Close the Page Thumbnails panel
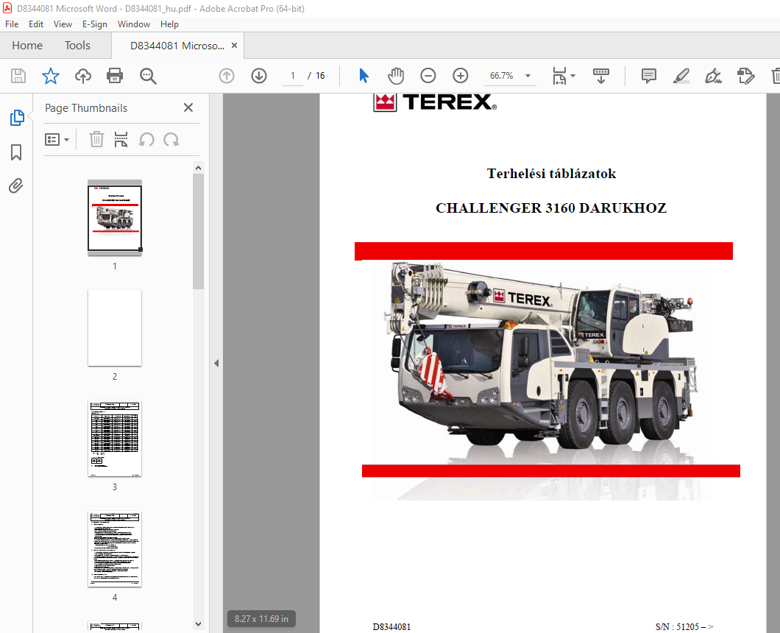 pyautogui.click(x=188, y=107)
